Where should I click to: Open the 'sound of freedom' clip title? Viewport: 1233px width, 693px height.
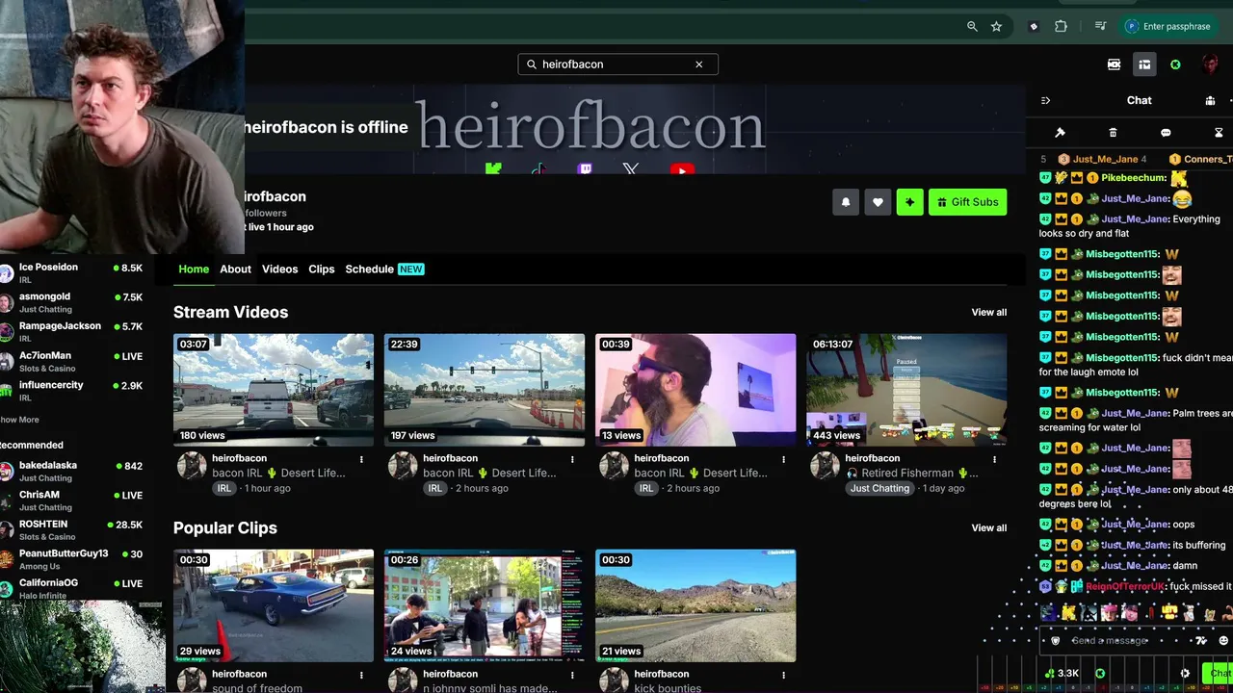coord(257,687)
